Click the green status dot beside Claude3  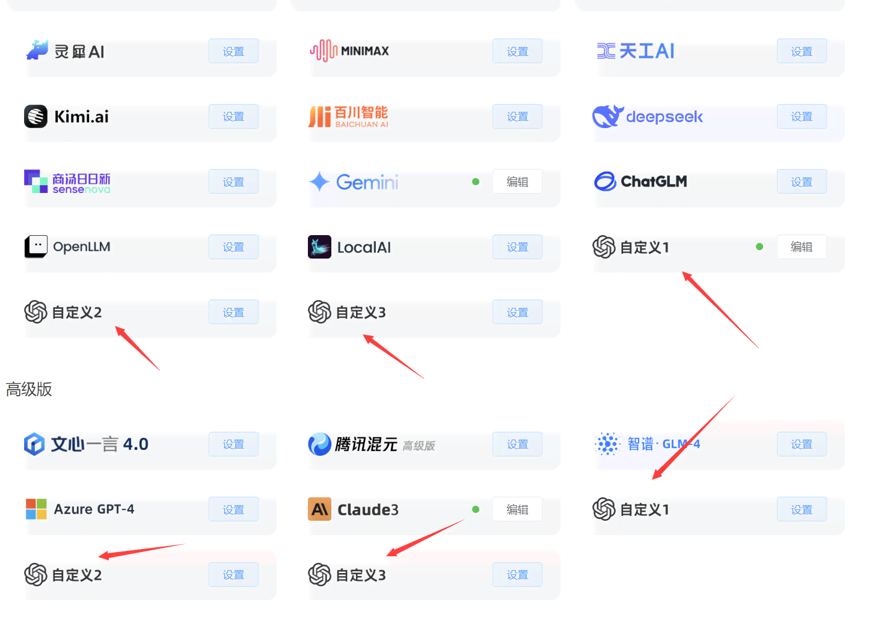(476, 509)
